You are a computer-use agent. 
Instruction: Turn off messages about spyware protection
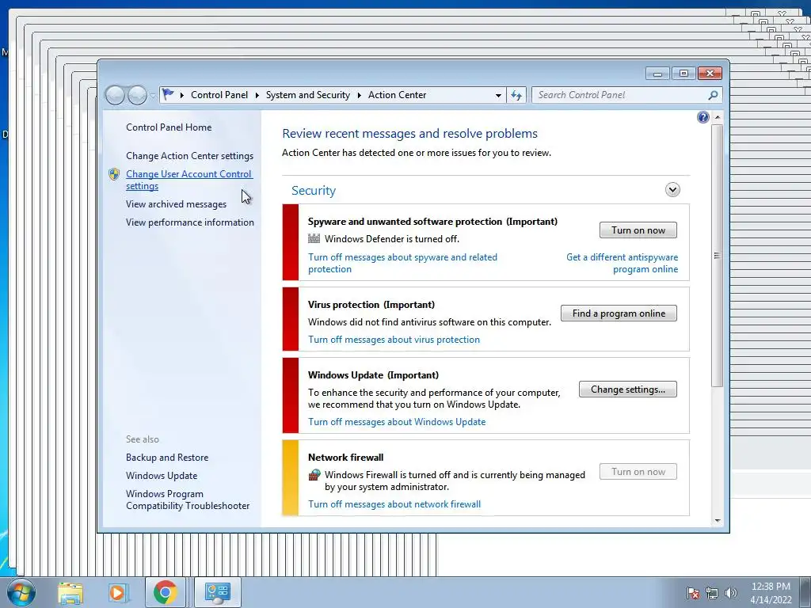[402, 263]
